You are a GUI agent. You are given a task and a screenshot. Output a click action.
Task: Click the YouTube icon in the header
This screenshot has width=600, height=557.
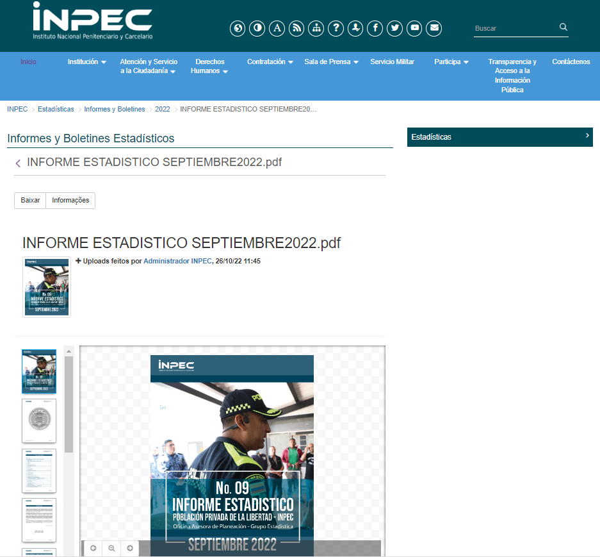[x=415, y=28]
